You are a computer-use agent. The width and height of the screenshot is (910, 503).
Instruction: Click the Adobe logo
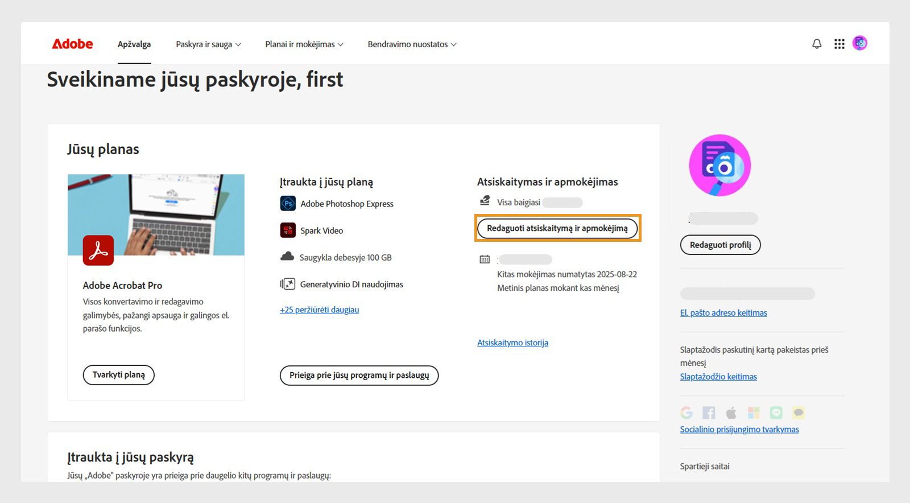click(x=72, y=44)
